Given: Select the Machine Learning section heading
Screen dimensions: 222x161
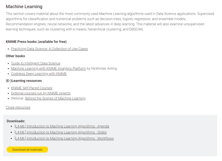Looking at the screenshot, I should (x=24, y=7).
